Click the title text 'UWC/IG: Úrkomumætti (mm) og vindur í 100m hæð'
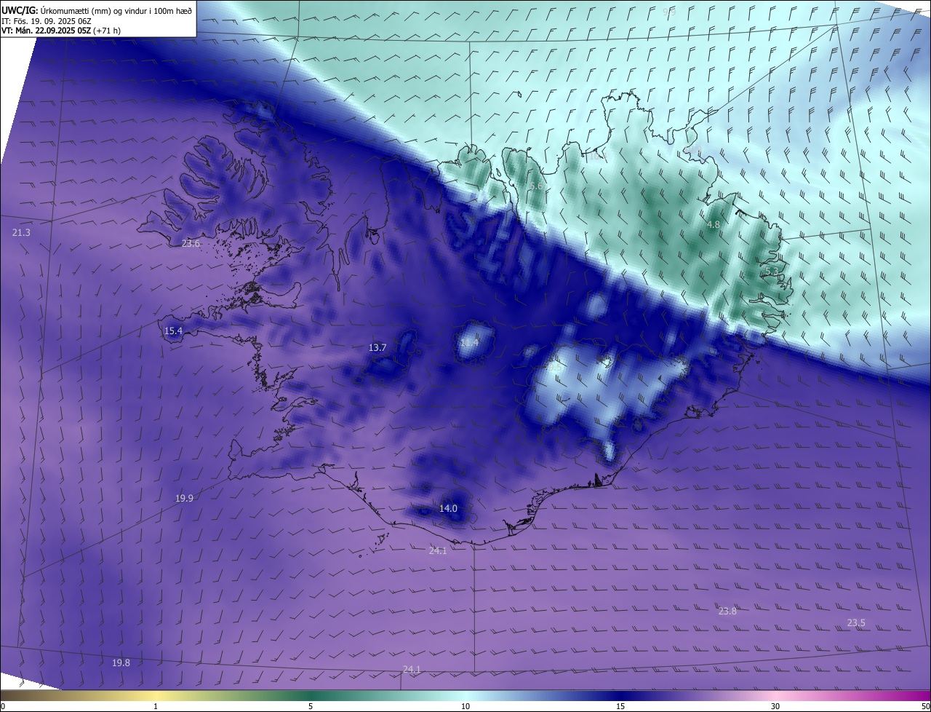 pyautogui.click(x=97, y=10)
